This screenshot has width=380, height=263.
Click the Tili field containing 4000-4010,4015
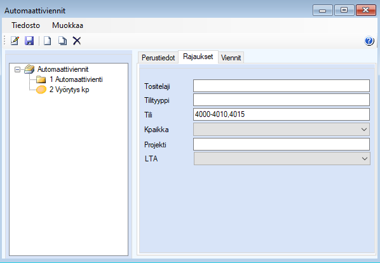tap(282, 114)
